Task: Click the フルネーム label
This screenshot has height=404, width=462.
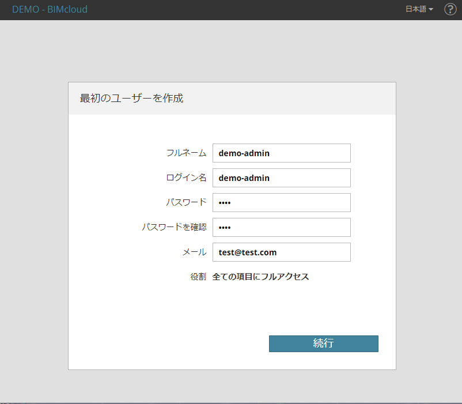Action: pos(186,153)
